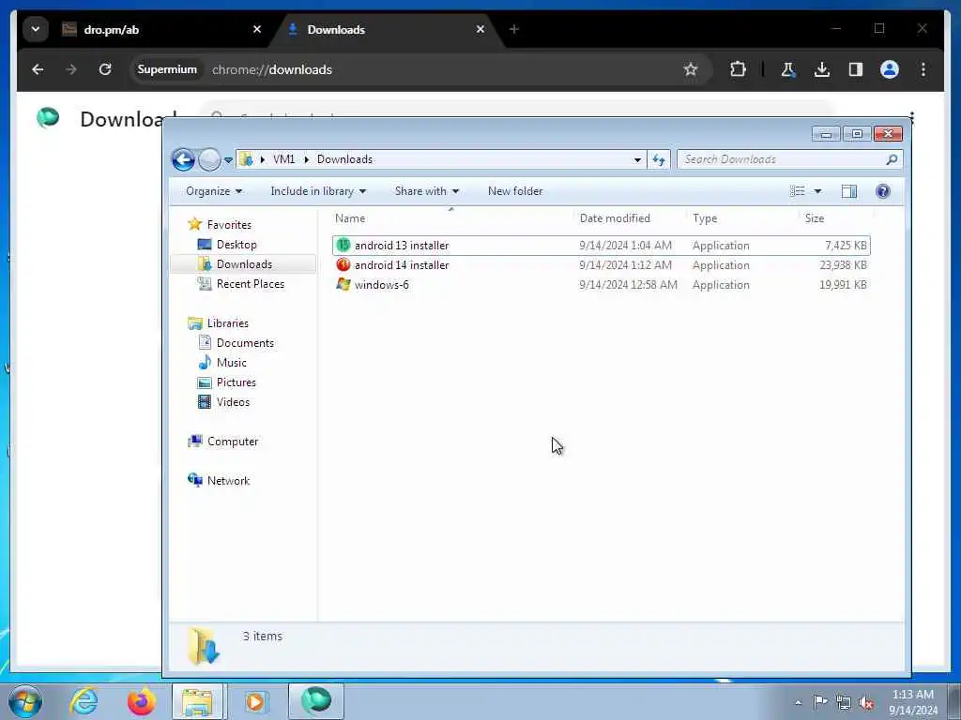961x720 pixels.
Task: Open Desktop in the navigation pane
Action: click(236, 245)
